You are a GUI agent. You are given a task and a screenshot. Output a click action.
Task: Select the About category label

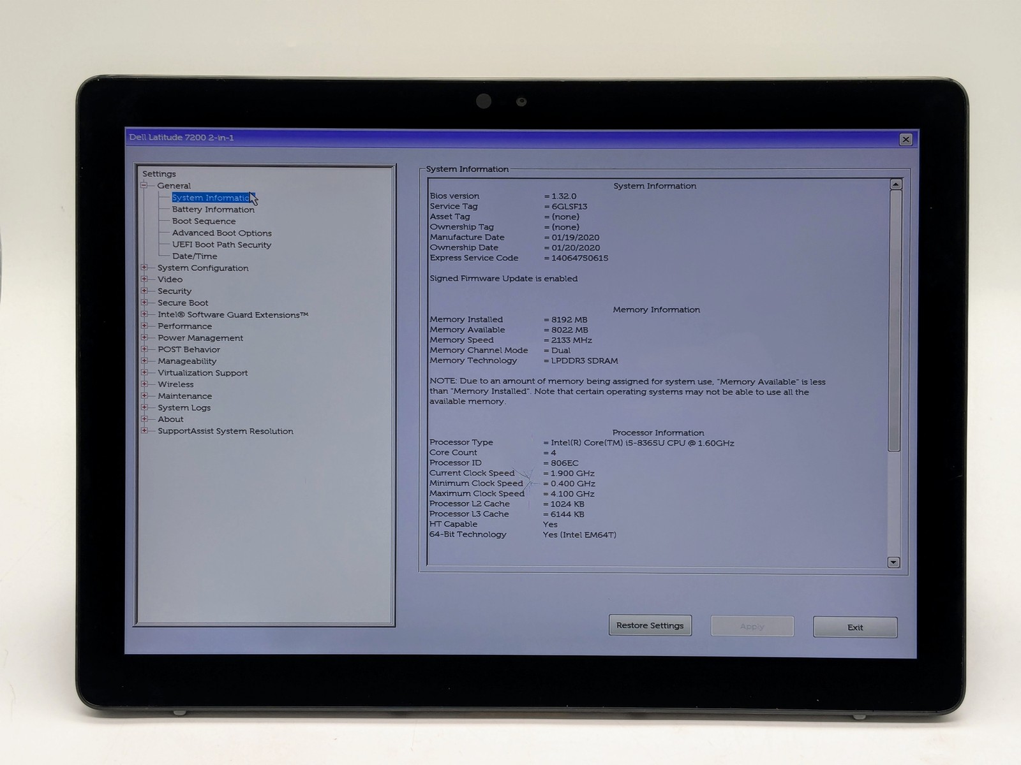170,419
